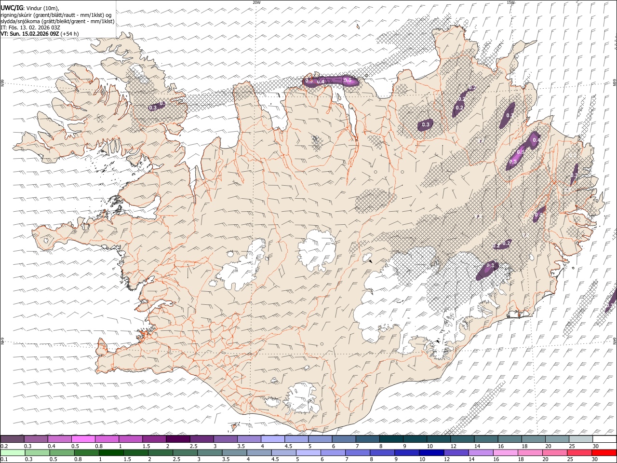Viewport: 617px width, 463px height.
Task: Pick the dusky purple 0.2 swatch on purple scale
Action: tap(12, 439)
